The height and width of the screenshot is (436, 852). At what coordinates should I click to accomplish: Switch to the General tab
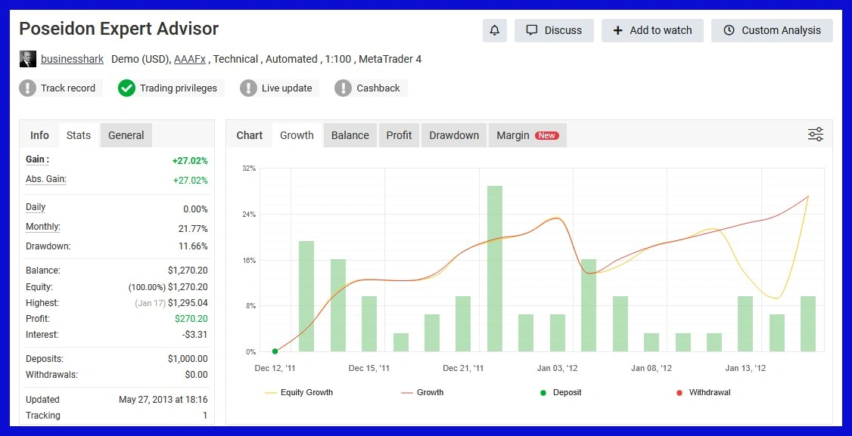[126, 135]
